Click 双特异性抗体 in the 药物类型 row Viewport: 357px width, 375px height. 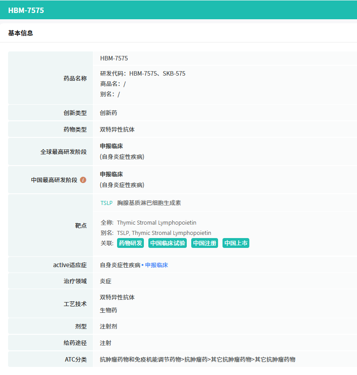(117, 129)
